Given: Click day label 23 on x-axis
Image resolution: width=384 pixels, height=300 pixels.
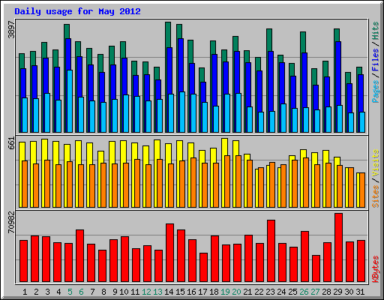Looking at the screenshot, I should coord(270,292).
